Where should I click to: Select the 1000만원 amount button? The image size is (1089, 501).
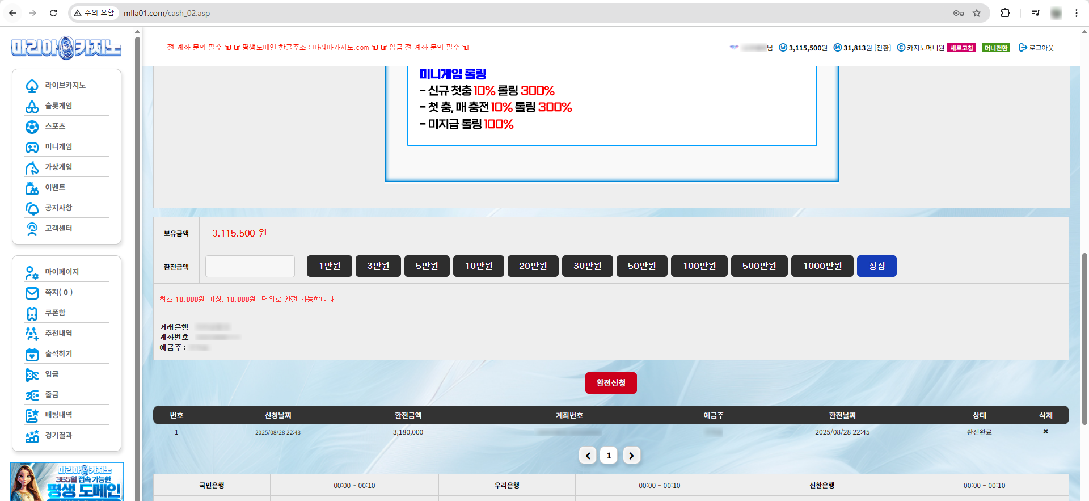[822, 266]
